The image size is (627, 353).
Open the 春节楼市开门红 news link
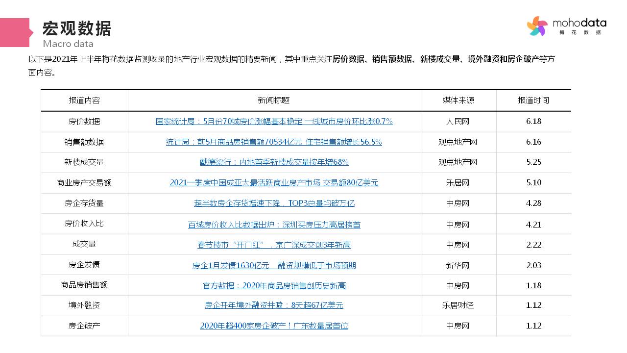[274, 245]
